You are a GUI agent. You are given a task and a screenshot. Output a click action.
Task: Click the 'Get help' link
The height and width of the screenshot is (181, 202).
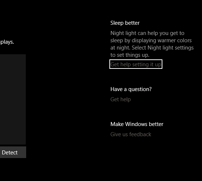tap(121, 99)
